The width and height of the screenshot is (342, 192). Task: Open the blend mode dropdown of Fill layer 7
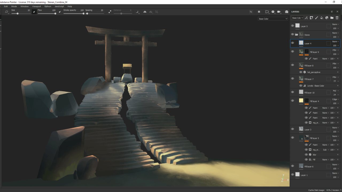[336, 77]
